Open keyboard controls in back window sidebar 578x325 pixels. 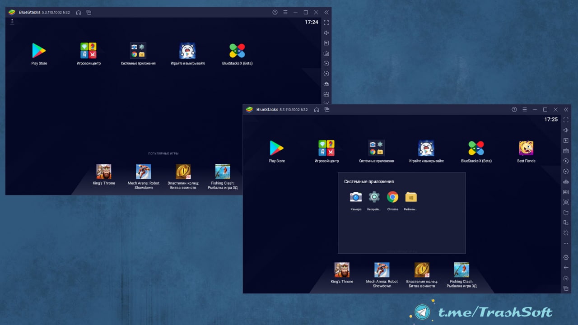tap(326, 53)
